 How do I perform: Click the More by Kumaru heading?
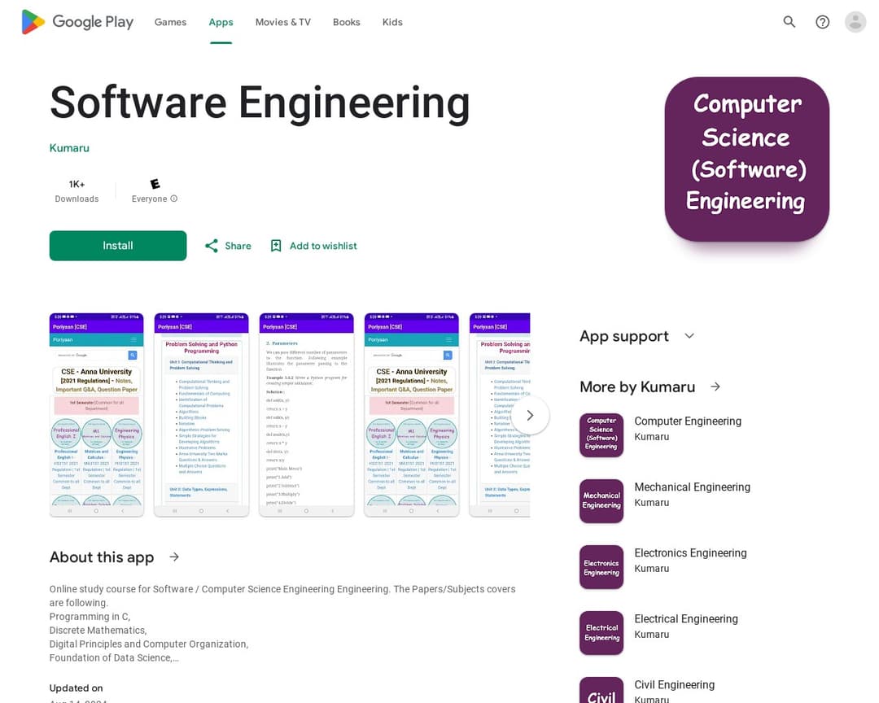pos(637,386)
